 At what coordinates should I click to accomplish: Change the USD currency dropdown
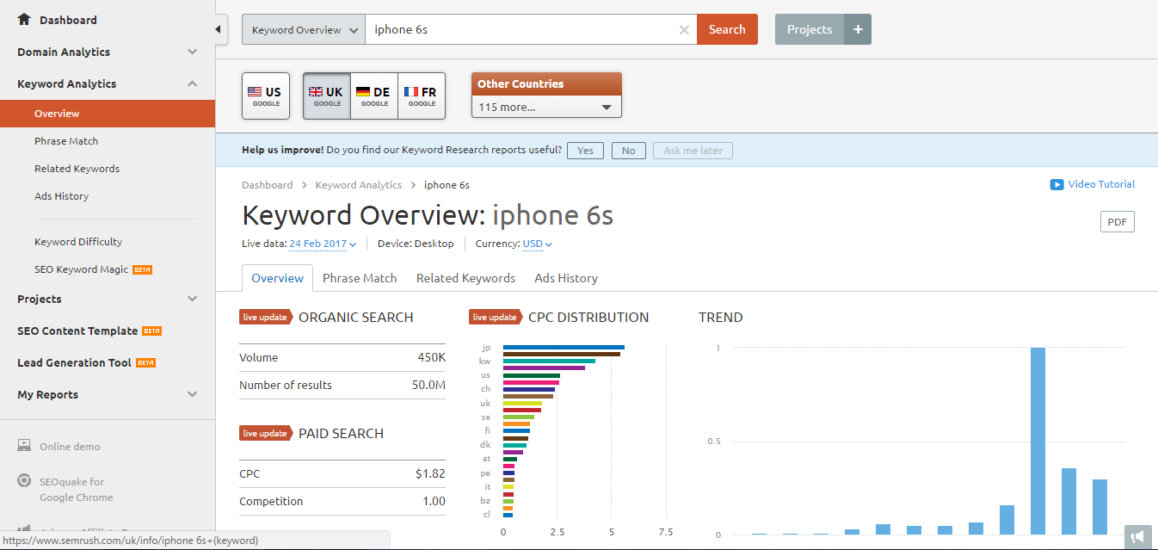coord(537,244)
